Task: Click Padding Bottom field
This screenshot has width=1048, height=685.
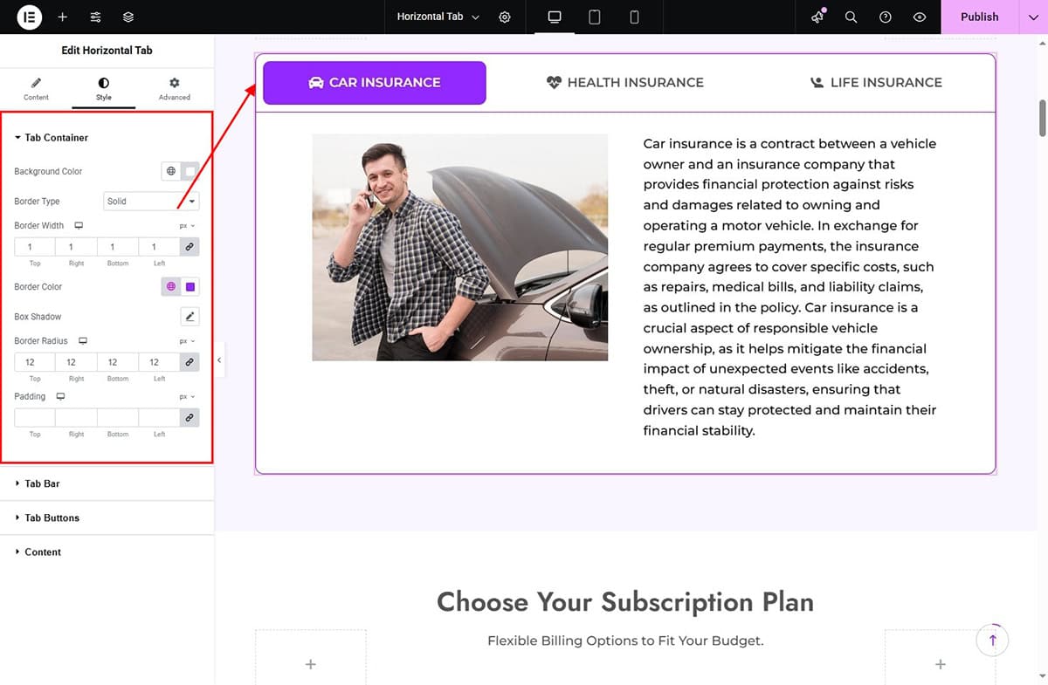Action: point(118,418)
